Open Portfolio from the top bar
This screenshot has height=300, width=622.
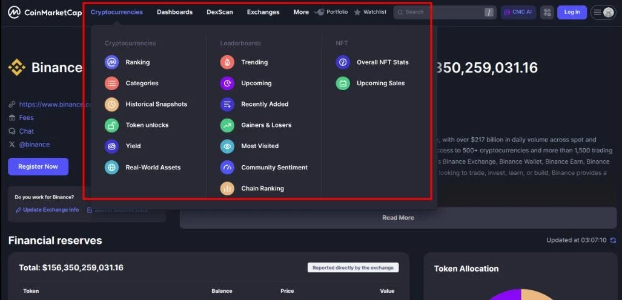coord(331,12)
